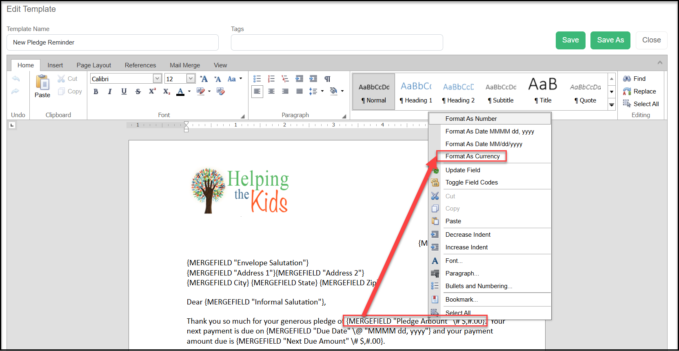Click the Template Name field

pyautogui.click(x=113, y=42)
